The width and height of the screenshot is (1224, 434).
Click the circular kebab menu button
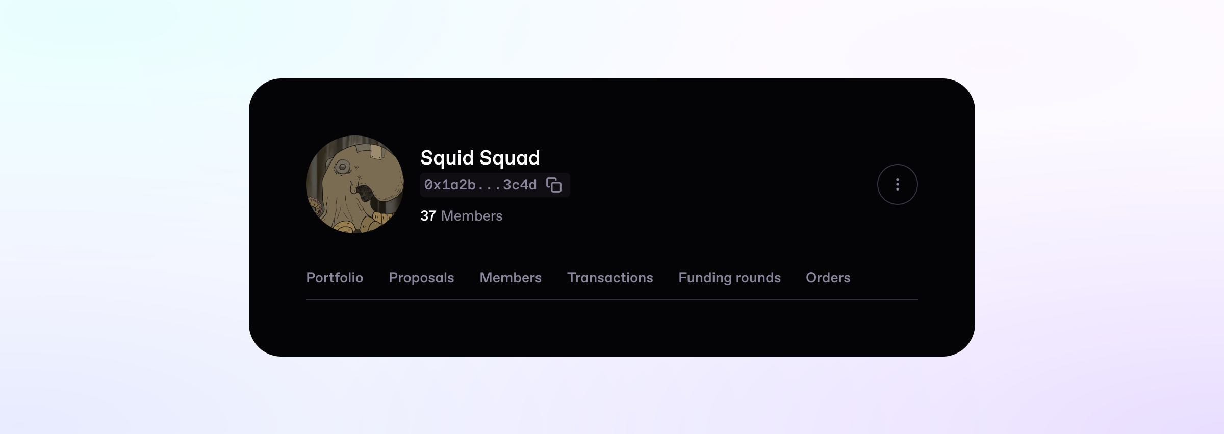(897, 184)
